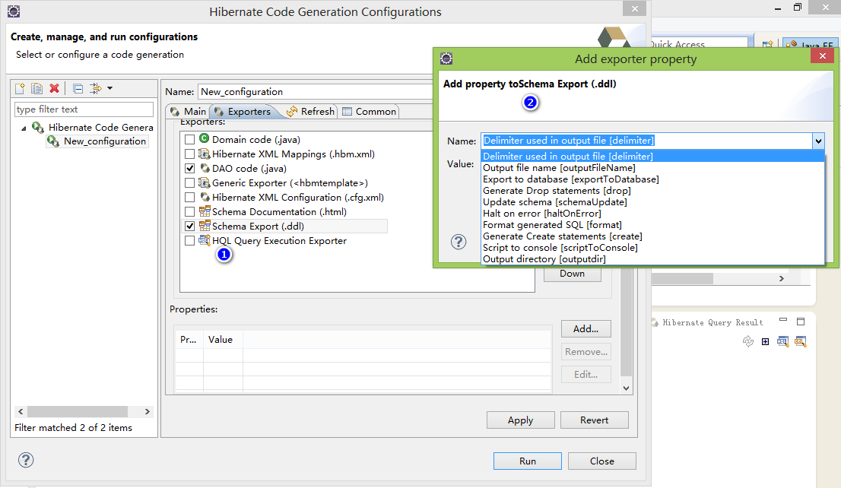
Task: Collapse all configurations icon
Action: pyautogui.click(x=78, y=88)
